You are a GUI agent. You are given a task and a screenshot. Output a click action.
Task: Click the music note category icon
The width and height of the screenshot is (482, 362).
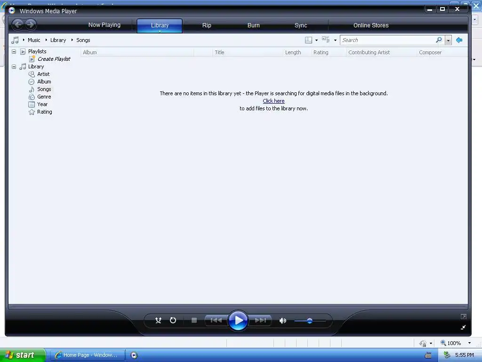coord(15,40)
